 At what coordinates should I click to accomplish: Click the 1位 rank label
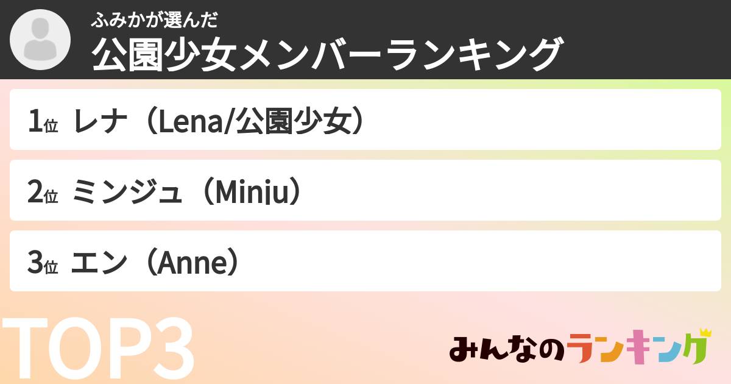(42, 122)
